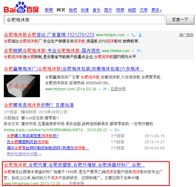Click the date 2014-02-03
Viewport: 196px width, 187px height.
(154, 148)
